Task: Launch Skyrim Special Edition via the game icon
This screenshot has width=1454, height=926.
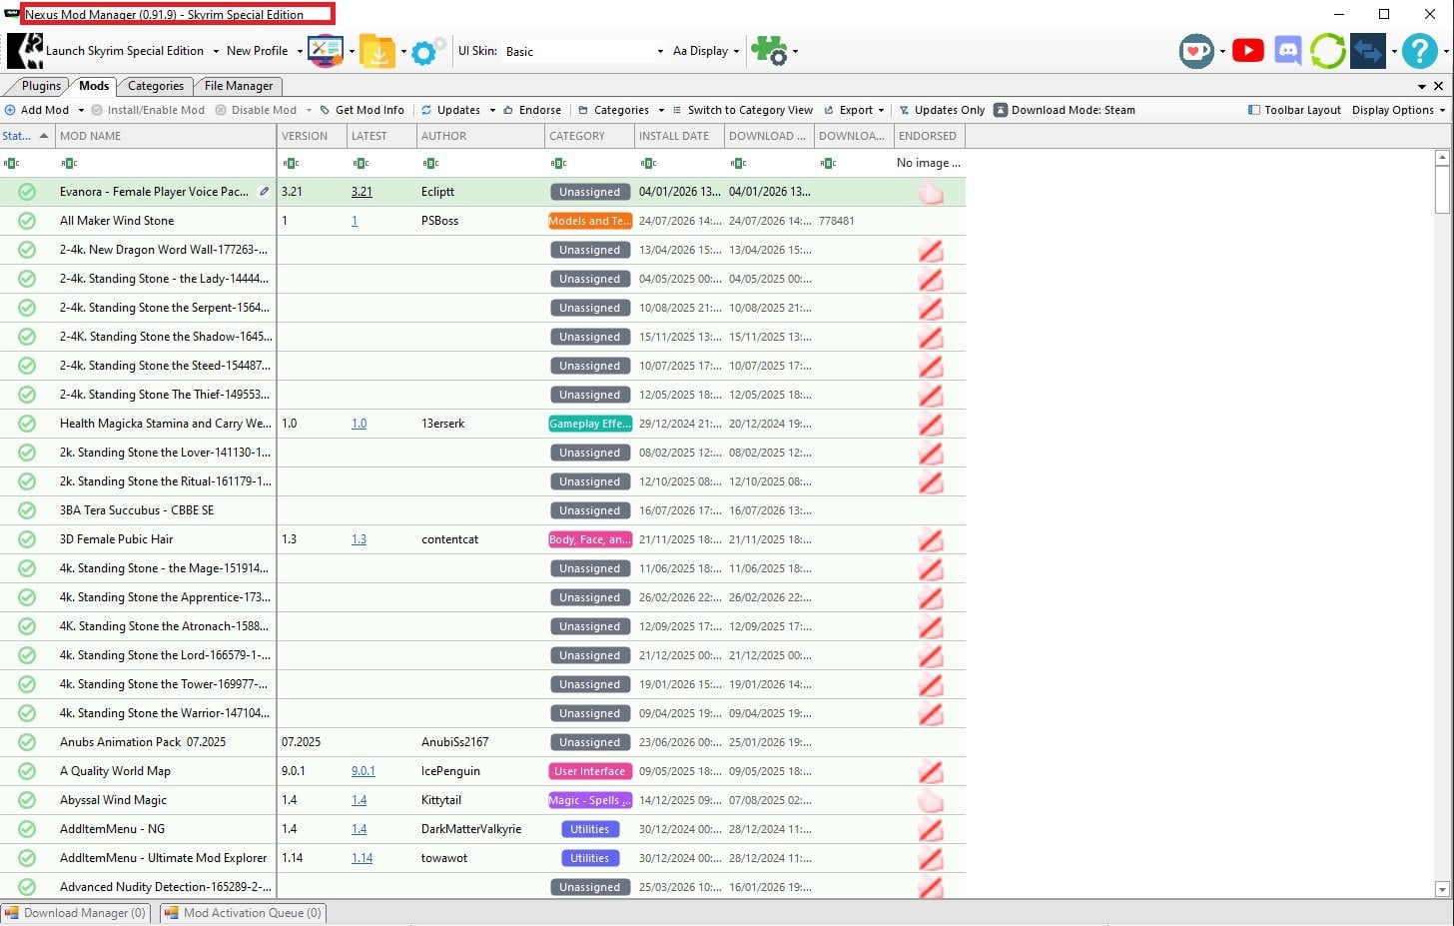Action: [25, 51]
